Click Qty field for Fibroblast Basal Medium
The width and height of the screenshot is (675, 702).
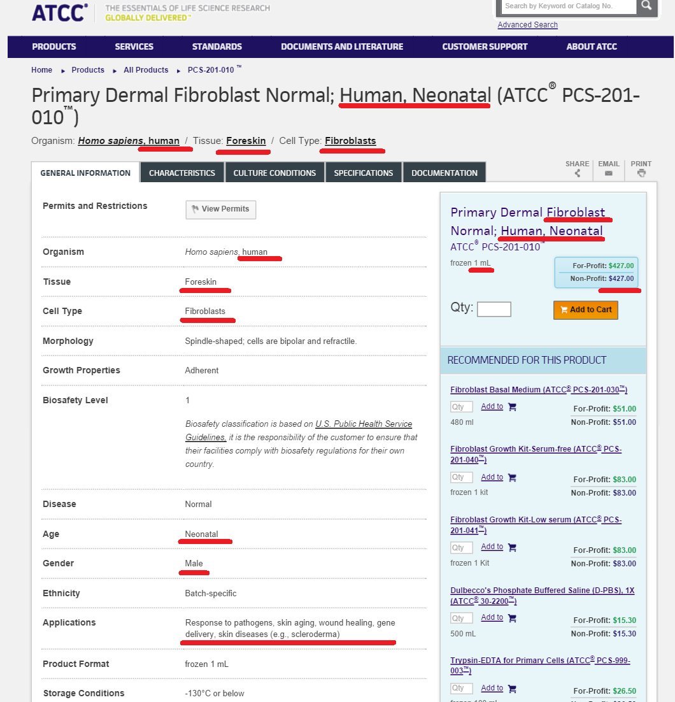coord(462,406)
